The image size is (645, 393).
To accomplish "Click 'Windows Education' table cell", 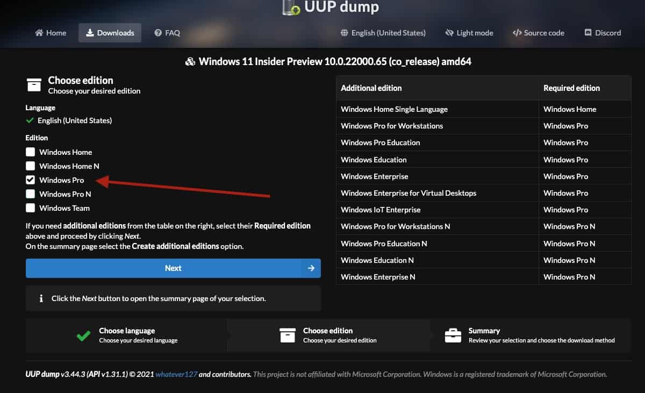I will coord(438,160).
